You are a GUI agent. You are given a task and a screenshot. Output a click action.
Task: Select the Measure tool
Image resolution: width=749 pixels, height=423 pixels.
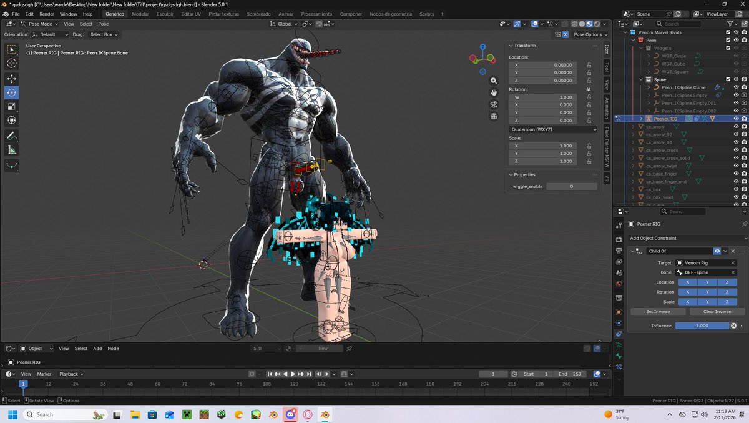[x=12, y=150]
